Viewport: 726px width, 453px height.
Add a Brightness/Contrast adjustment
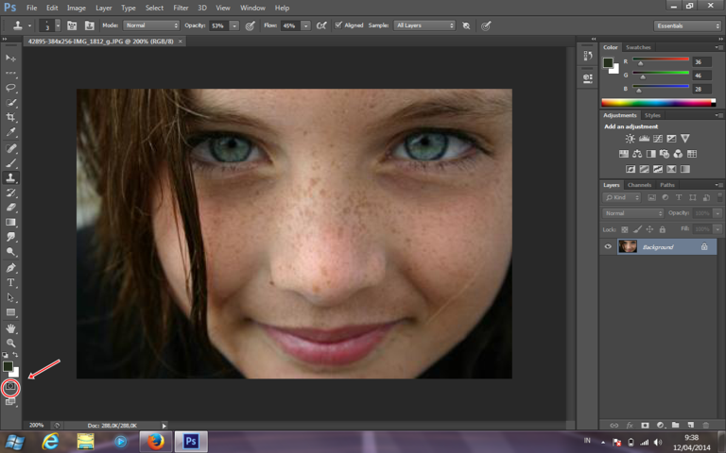click(631, 139)
